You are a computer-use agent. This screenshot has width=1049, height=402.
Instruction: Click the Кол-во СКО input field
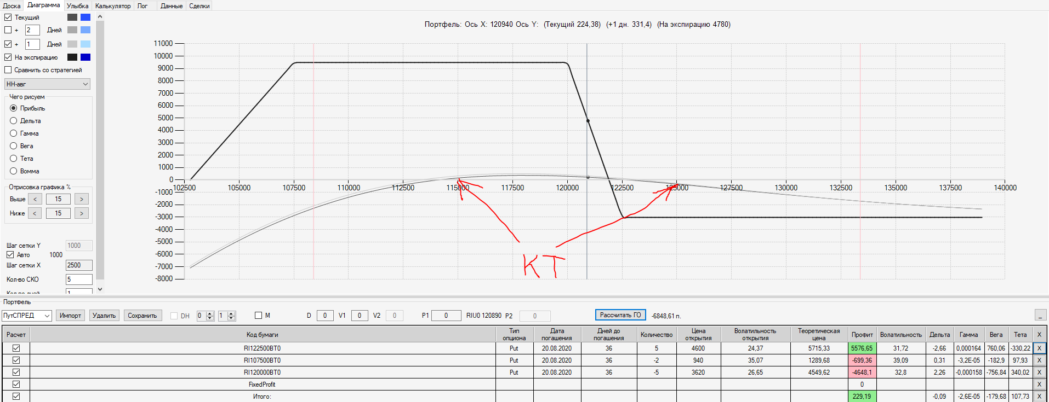(x=79, y=279)
